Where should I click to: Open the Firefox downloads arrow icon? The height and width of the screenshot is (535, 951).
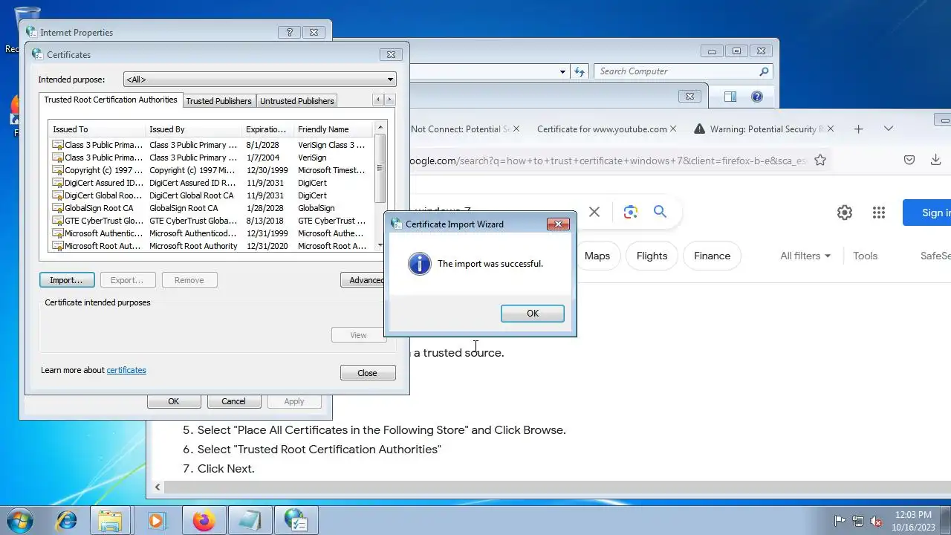pos(935,160)
